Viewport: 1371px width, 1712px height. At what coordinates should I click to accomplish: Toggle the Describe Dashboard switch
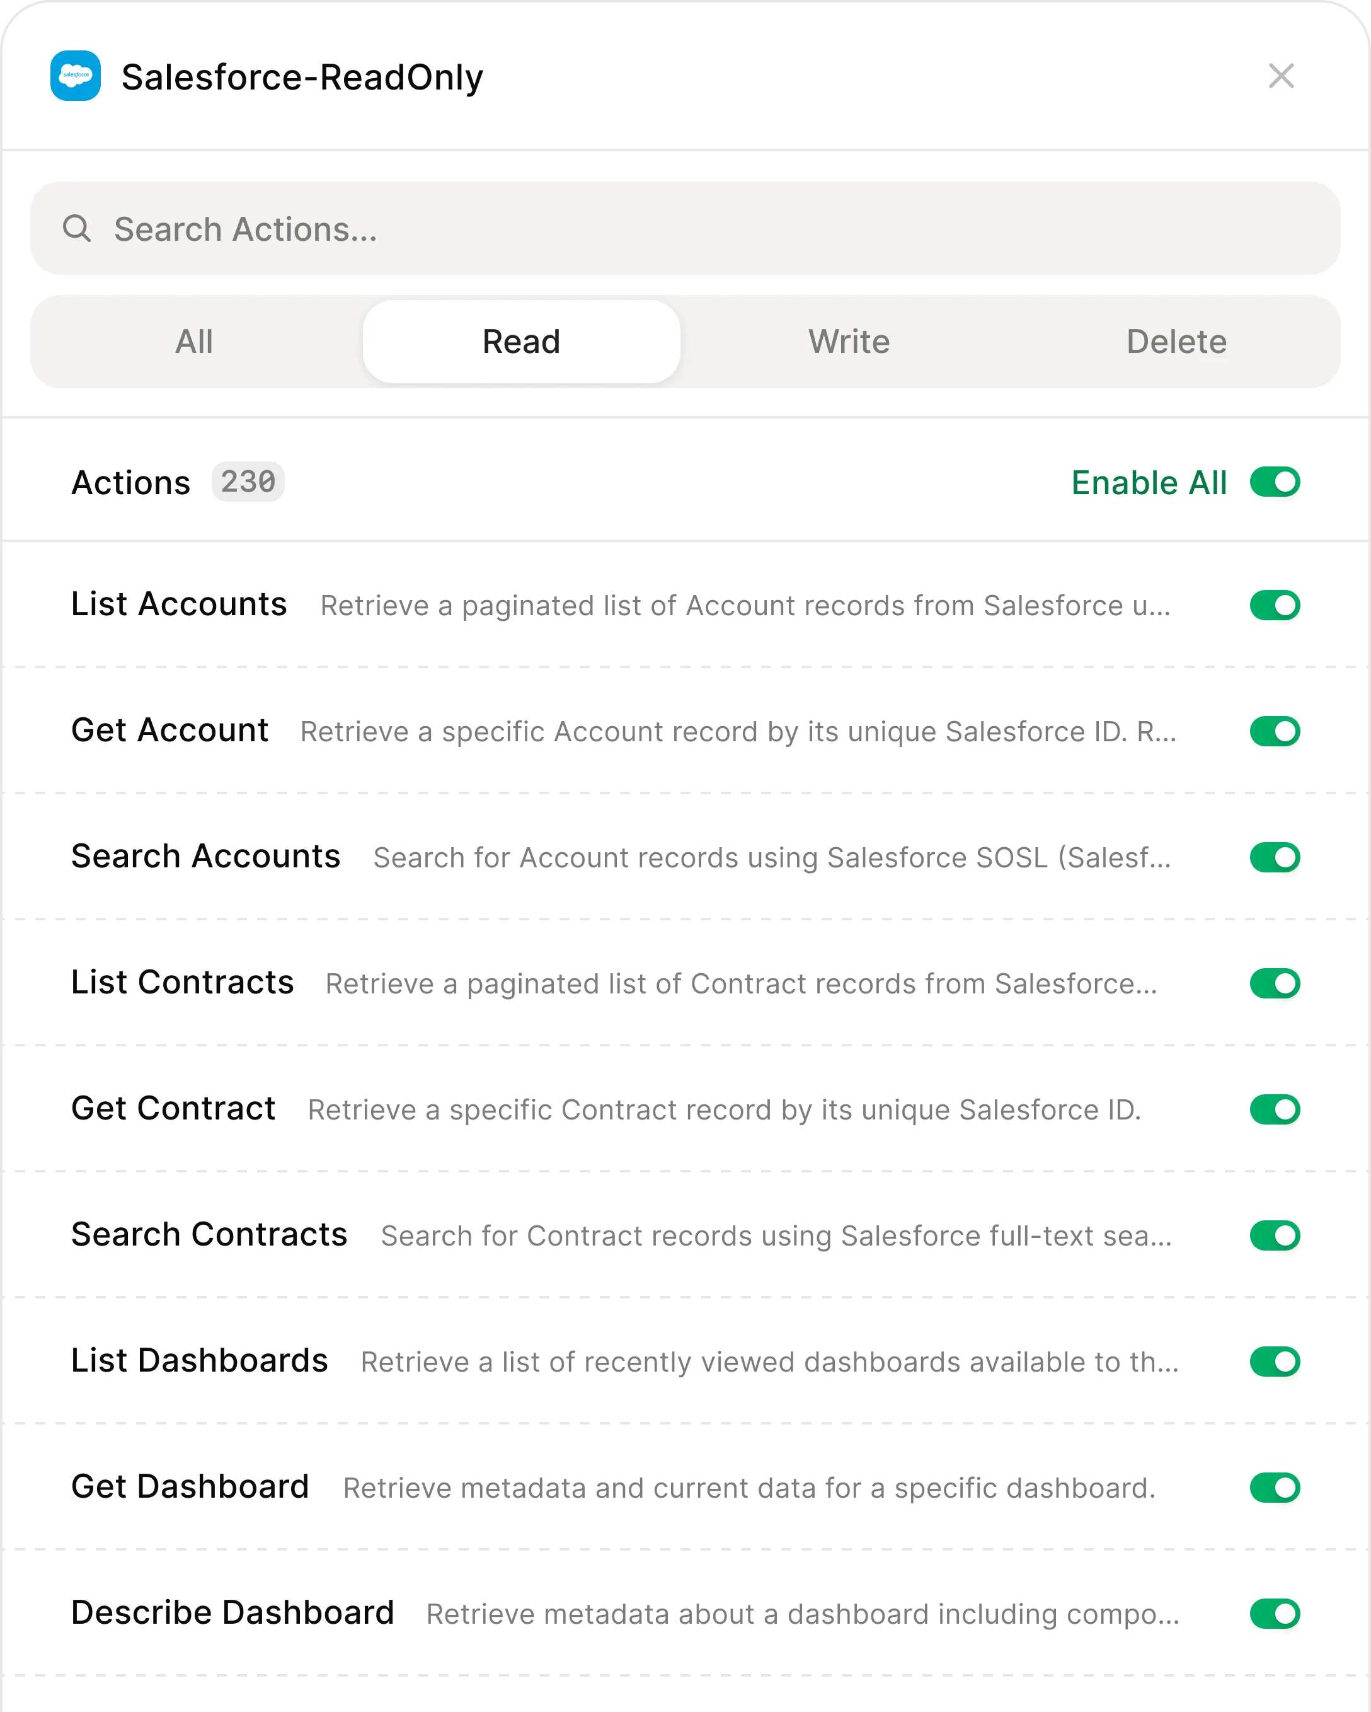pyautogui.click(x=1275, y=1614)
